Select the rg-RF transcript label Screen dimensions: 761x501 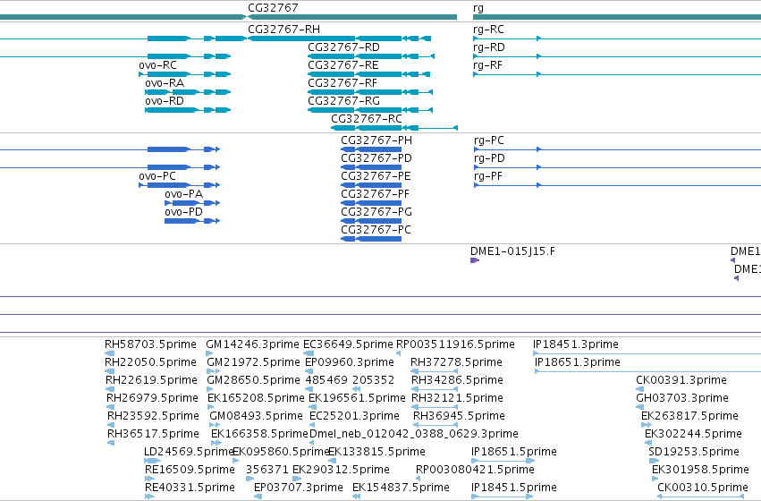pos(487,65)
